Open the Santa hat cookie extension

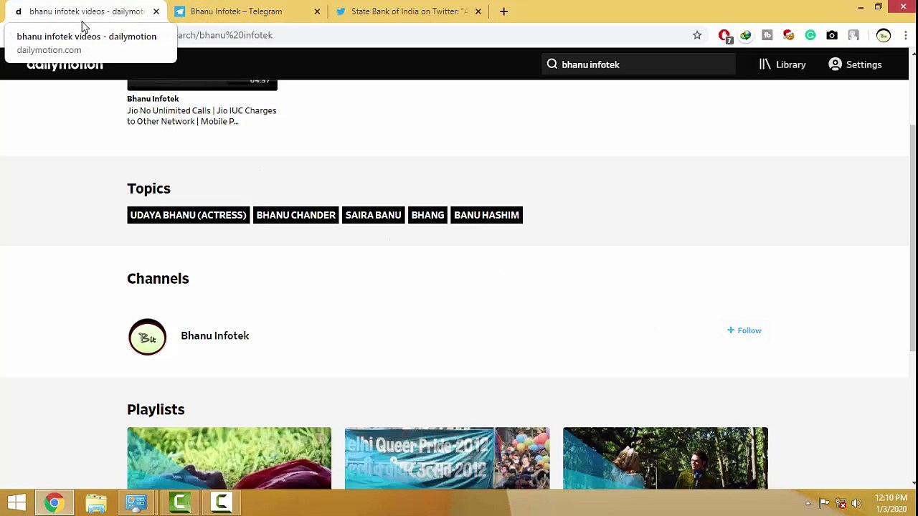click(789, 35)
